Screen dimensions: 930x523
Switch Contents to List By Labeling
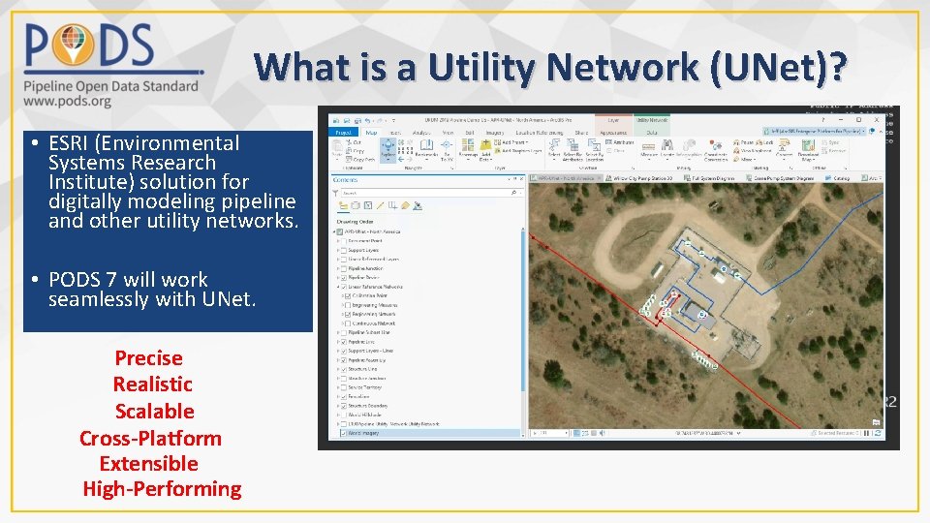[x=405, y=205]
